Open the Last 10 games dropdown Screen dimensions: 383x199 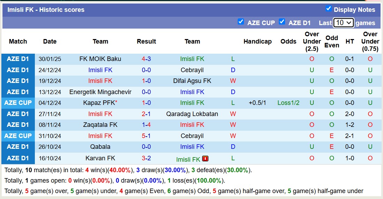coord(343,23)
